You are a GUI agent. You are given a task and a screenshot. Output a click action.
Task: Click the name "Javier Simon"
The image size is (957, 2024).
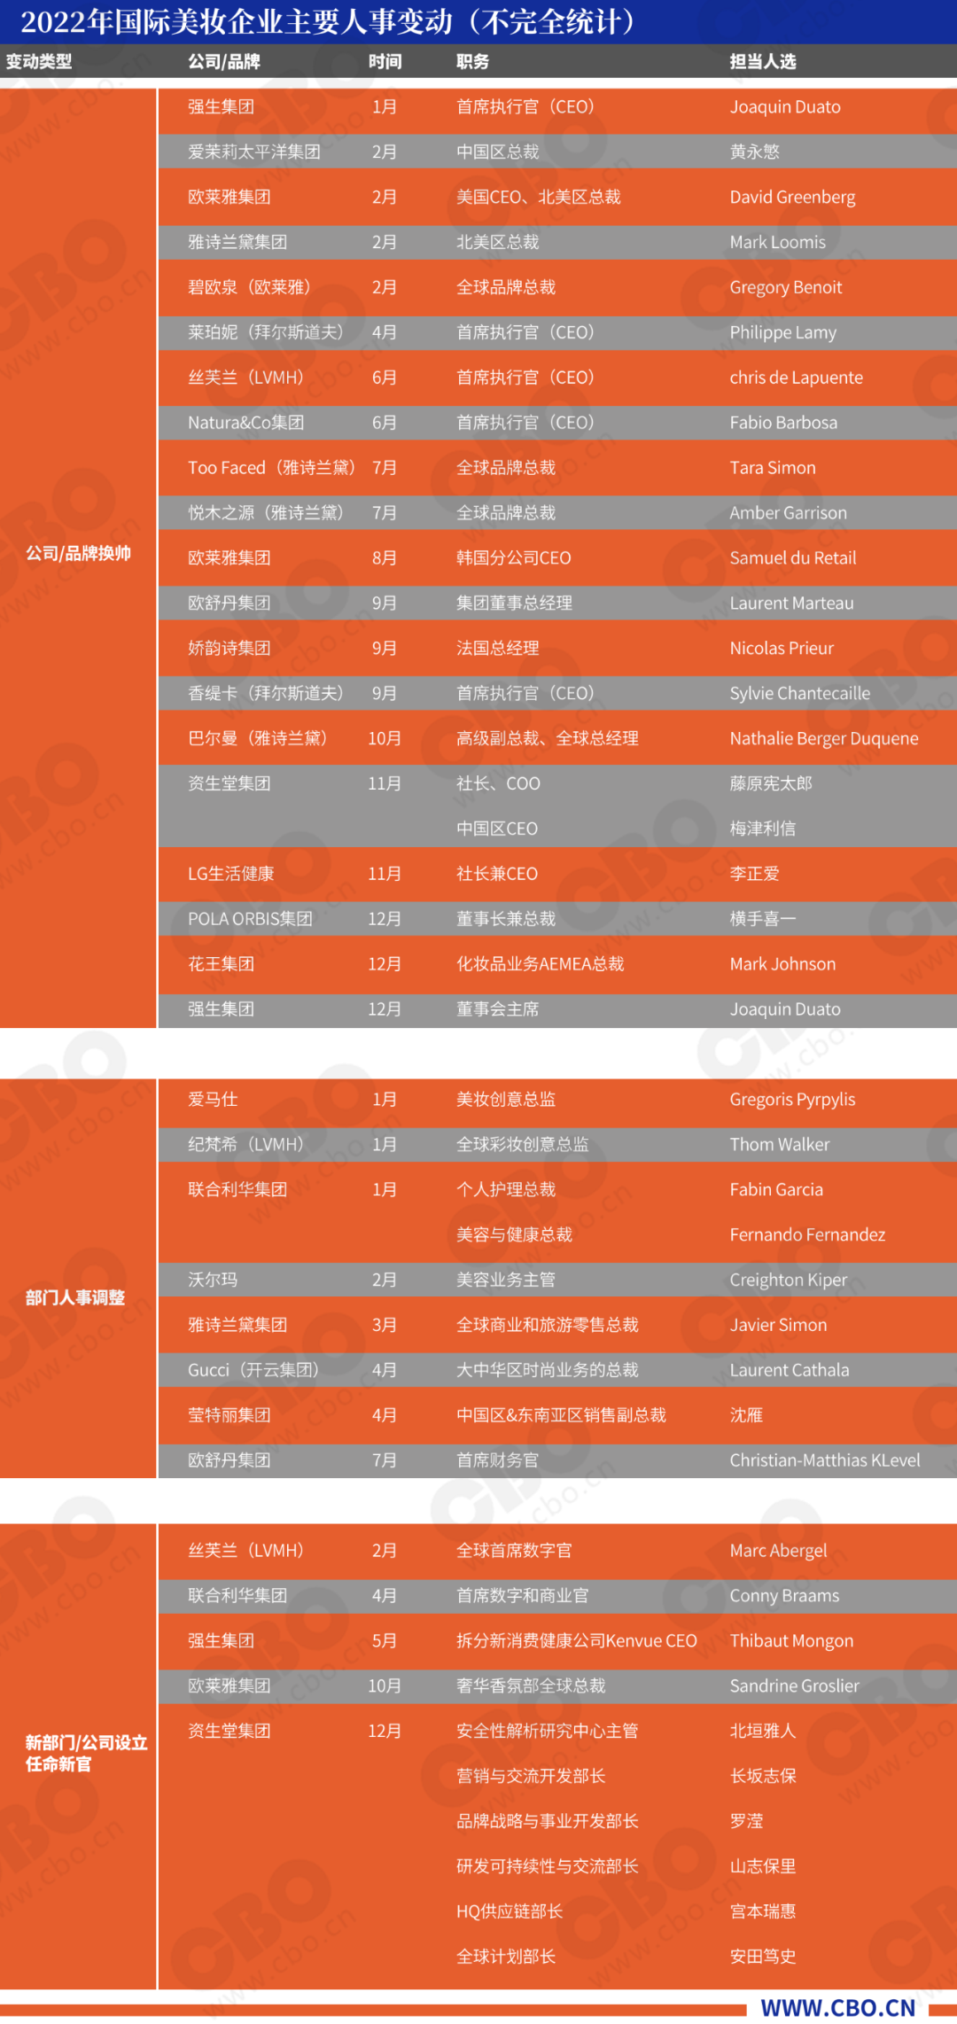tap(778, 1325)
